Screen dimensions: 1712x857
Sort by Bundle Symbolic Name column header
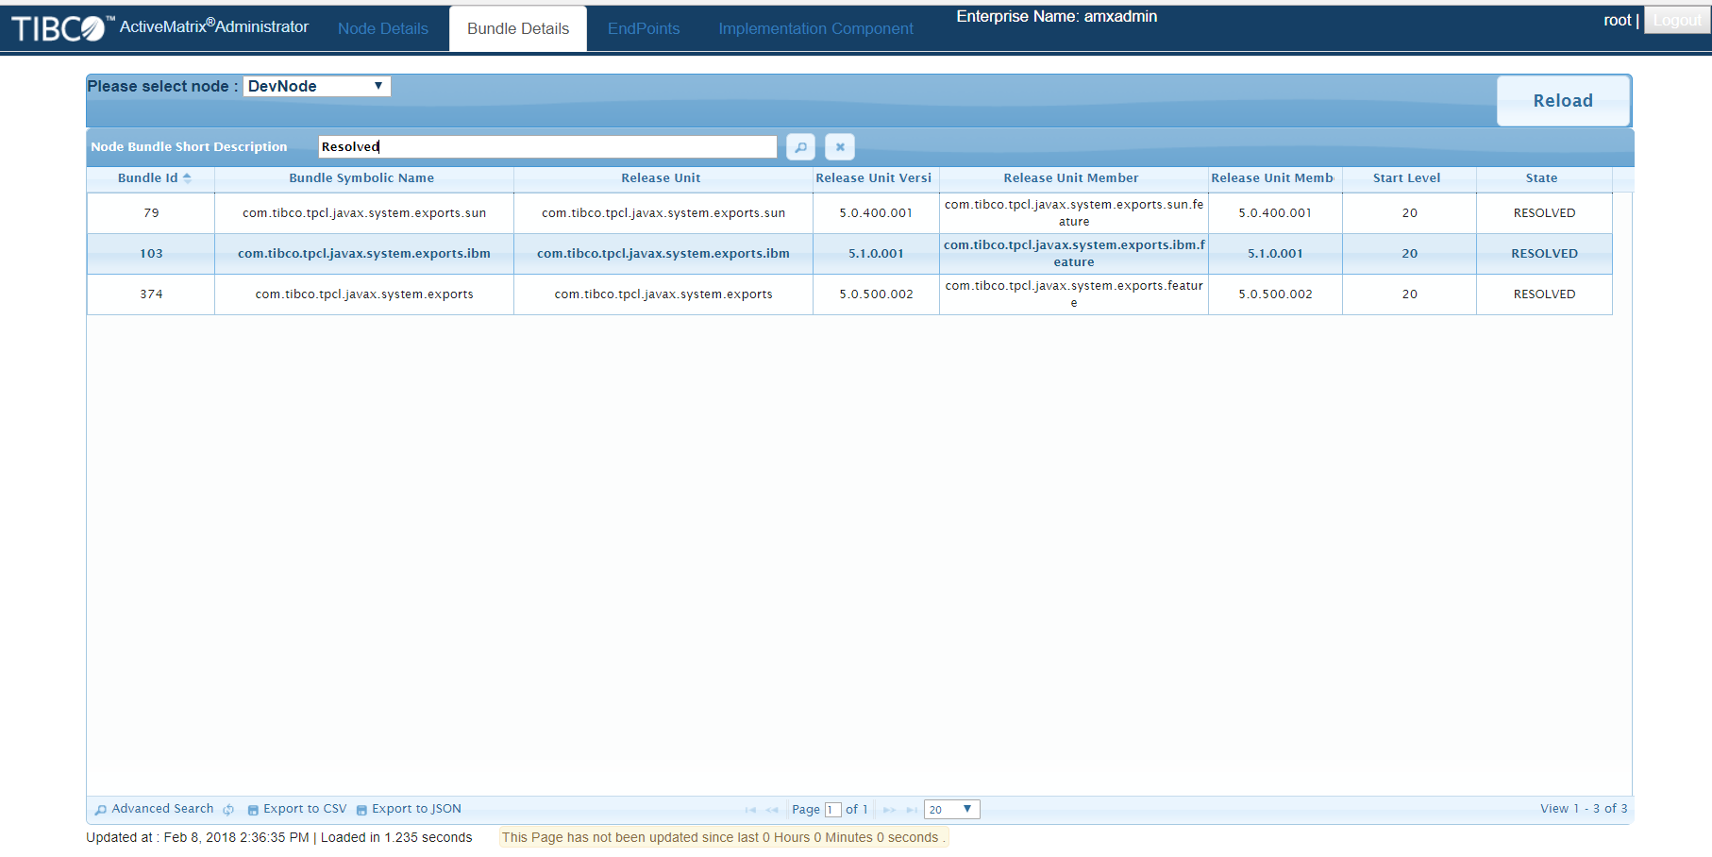pos(362,178)
